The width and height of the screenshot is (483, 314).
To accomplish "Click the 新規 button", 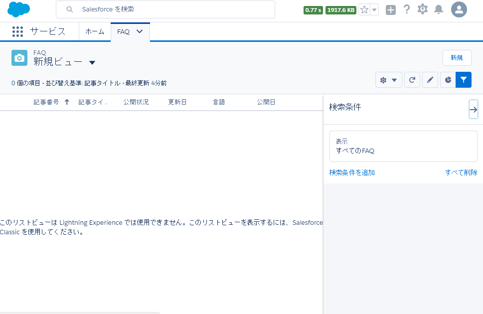I will [457, 58].
